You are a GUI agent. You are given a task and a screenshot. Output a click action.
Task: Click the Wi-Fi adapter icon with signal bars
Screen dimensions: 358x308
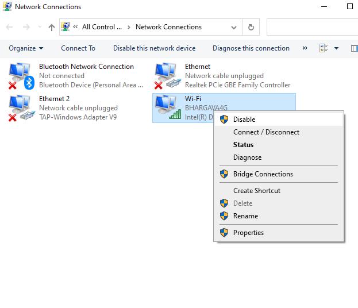tap(168, 107)
